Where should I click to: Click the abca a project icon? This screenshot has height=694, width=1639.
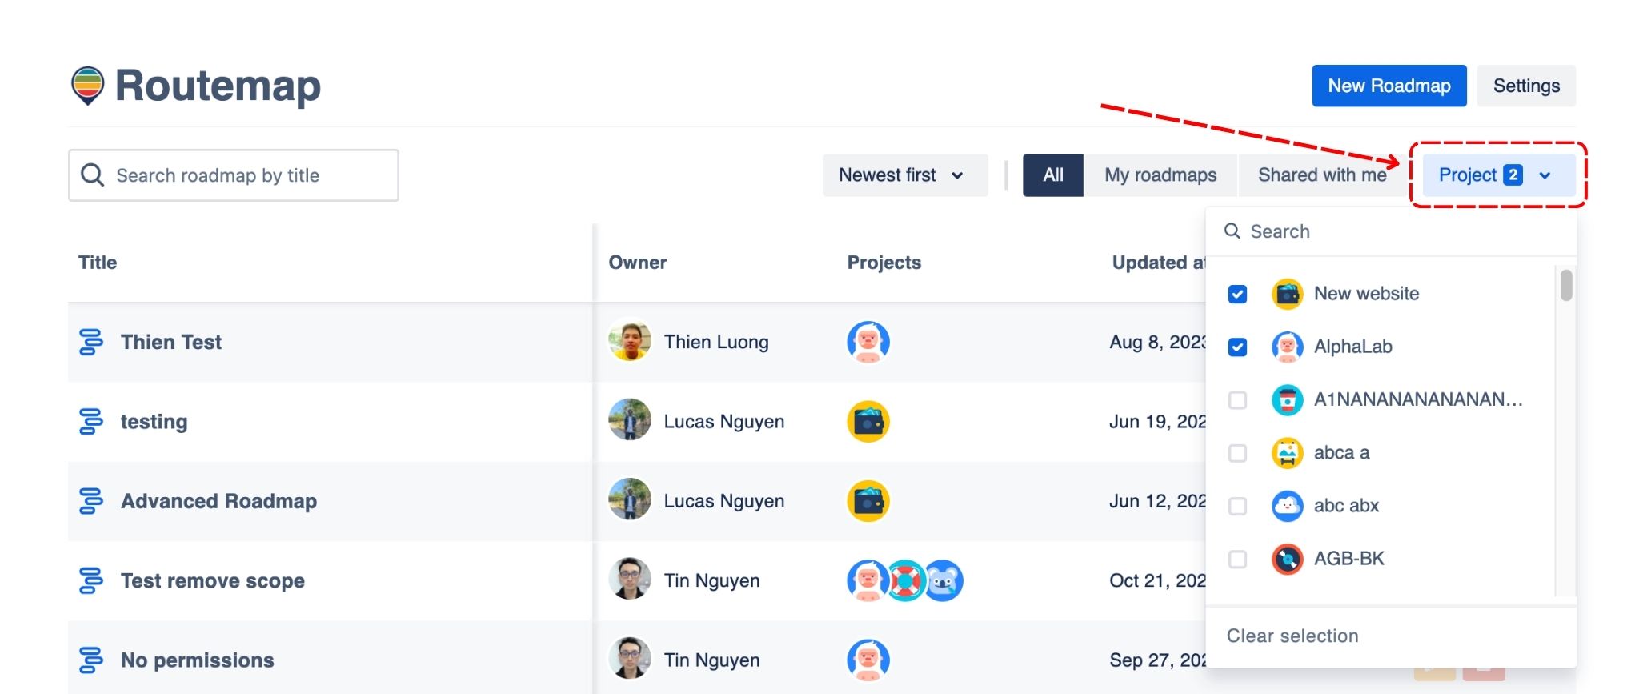(1287, 453)
